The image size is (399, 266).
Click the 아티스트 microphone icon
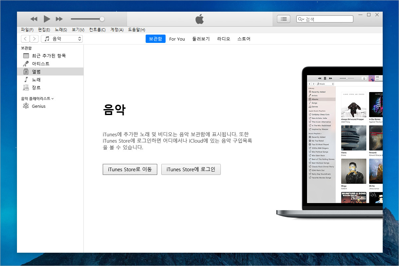click(26, 64)
